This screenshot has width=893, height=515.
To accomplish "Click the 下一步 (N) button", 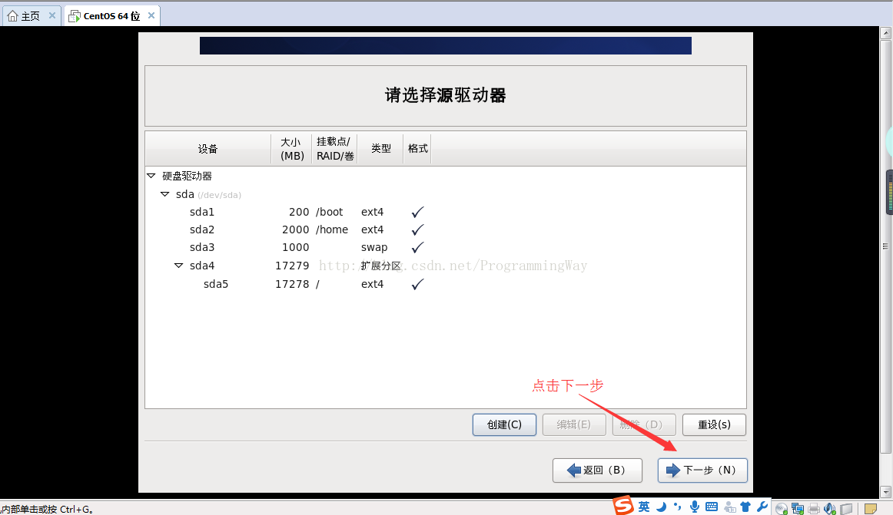I will pos(702,470).
